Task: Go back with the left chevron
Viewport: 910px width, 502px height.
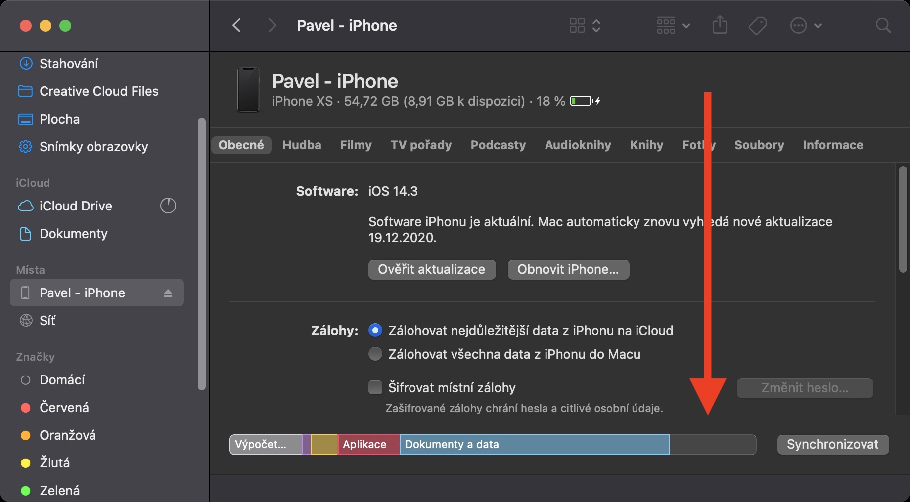Action: pos(237,25)
